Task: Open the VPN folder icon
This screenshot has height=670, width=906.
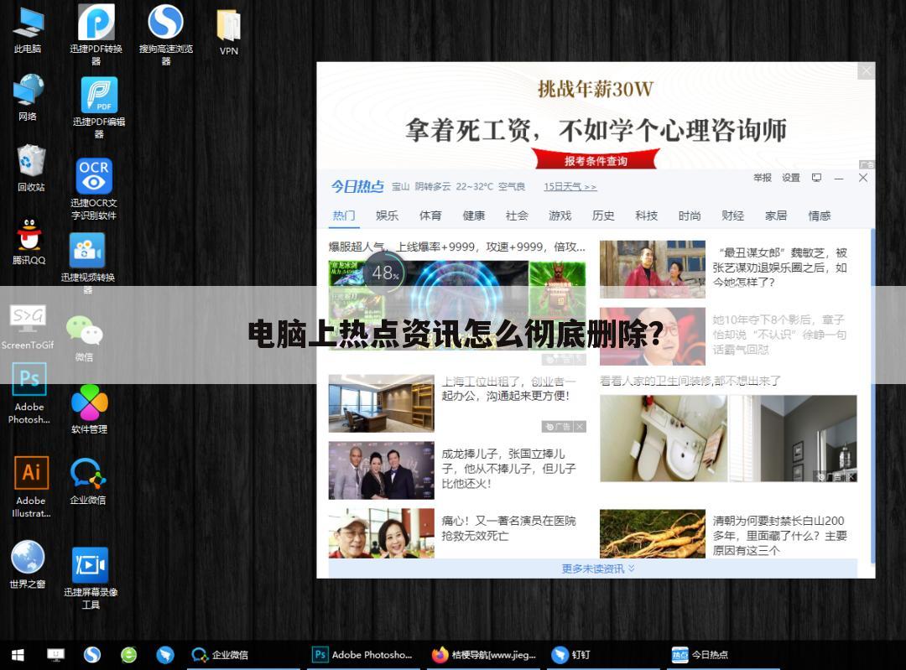Action: (x=229, y=33)
